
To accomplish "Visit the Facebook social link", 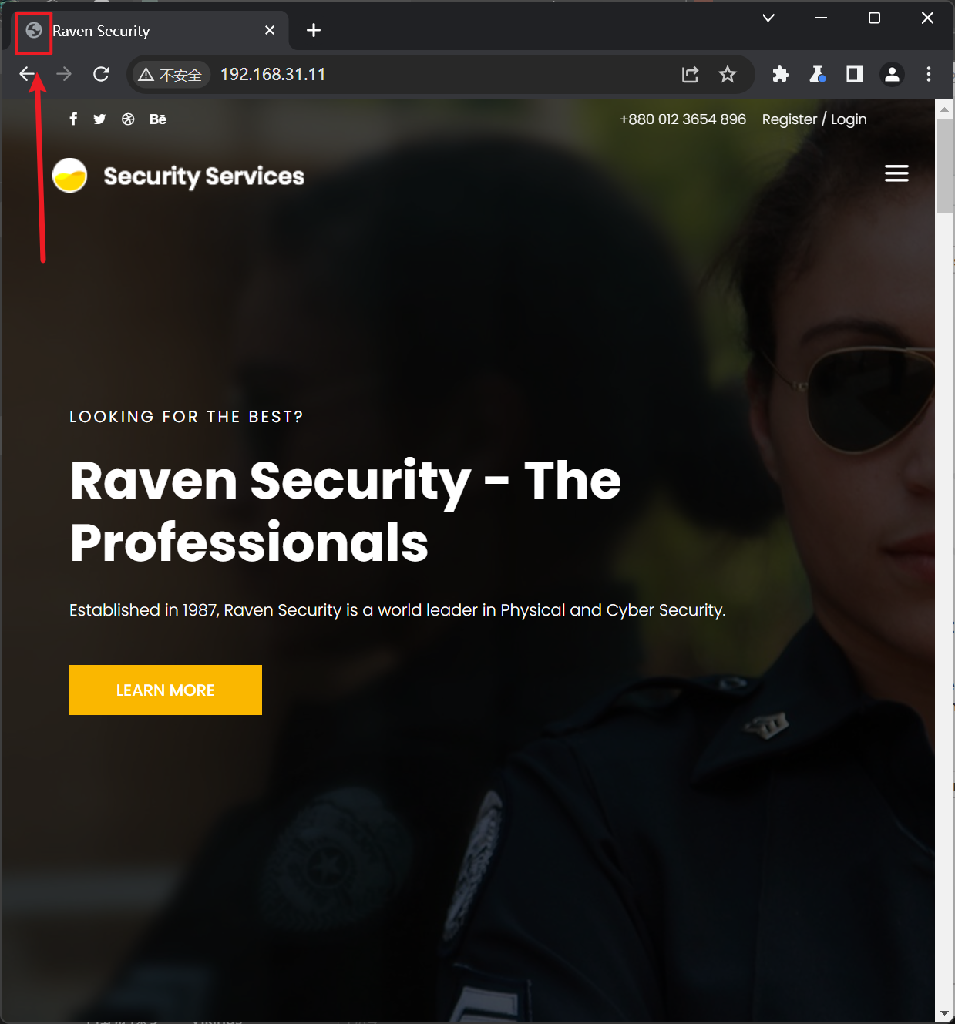I will (73, 119).
